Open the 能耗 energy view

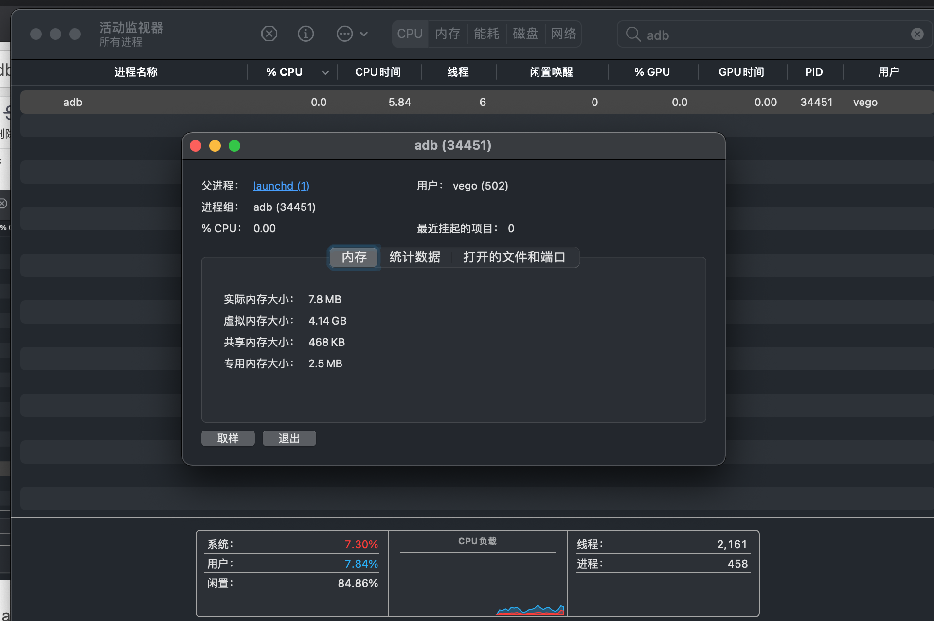(x=486, y=34)
